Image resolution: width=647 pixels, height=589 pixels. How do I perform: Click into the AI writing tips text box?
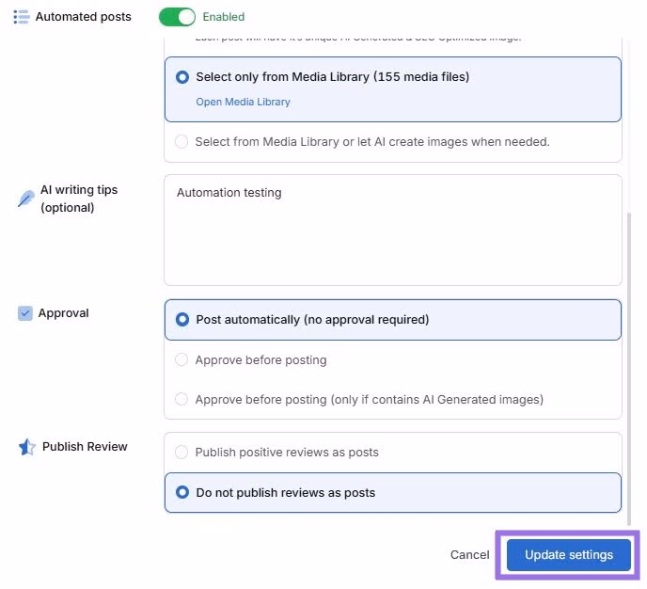click(x=392, y=235)
